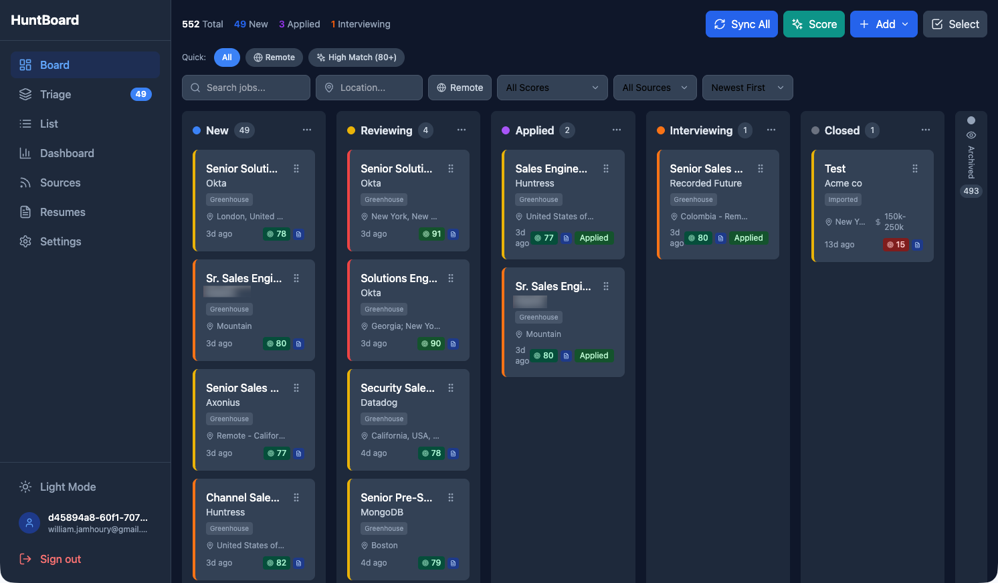Open the Dashboard page from the sidebar
This screenshot has height=583, width=998.
click(x=25, y=153)
